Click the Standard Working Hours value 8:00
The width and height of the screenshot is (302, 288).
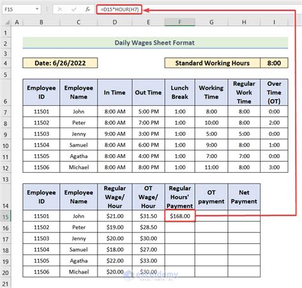pos(274,63)
